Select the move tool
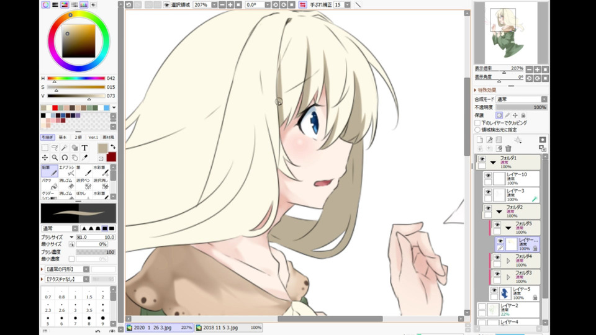 (45, 158)
